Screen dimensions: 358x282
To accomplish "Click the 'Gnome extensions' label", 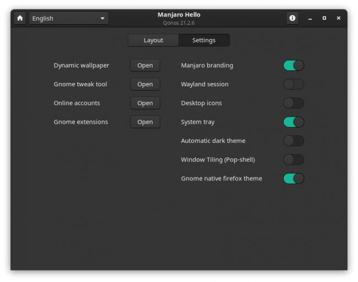I will click(x=80, y=122).
